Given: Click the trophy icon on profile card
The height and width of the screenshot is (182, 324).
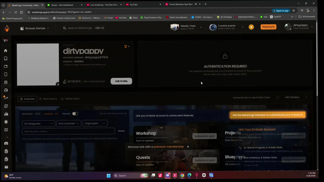Looking at the screenshot, I should 126,46.
